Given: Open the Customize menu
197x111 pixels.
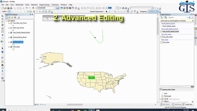Looking at the screenshot, I should (x=55, y=5).
